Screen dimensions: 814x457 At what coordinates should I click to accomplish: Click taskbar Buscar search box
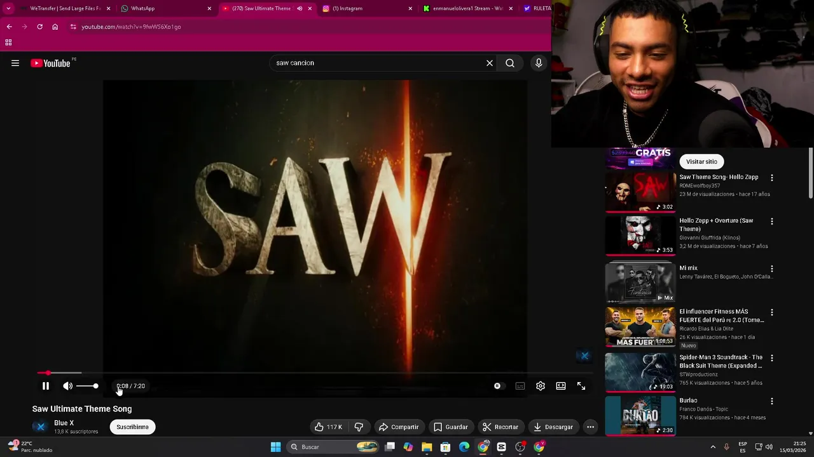click(334, 447)
